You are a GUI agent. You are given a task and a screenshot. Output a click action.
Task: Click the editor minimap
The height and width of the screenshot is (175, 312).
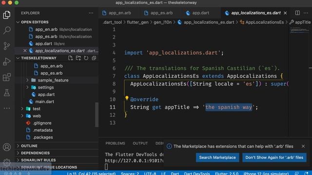tap(300, 30)
